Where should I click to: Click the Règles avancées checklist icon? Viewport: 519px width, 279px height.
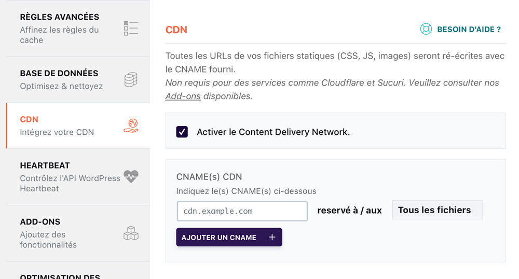click(x=131, y=29)
